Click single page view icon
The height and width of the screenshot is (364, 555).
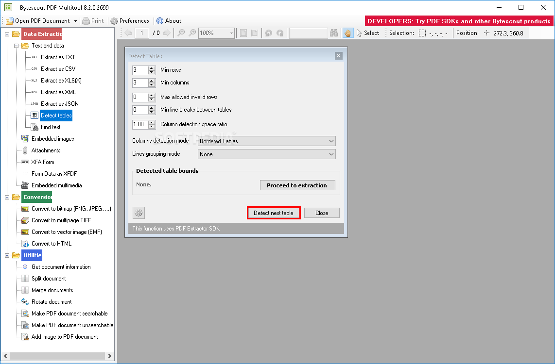243,33
